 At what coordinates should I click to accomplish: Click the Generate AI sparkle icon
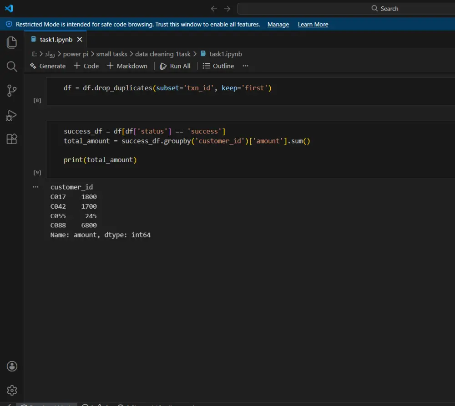tap(33, 66)
